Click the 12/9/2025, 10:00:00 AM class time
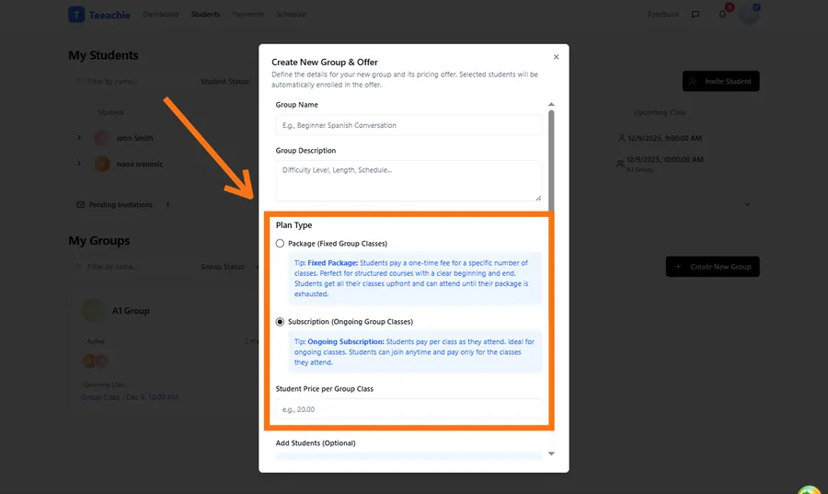Image resolution: width=828 pixels, height=494 pixels. (x=665, y=159)
